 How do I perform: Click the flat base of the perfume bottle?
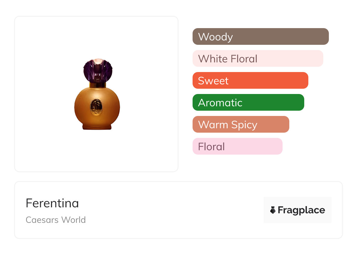(x=97, y=127)
